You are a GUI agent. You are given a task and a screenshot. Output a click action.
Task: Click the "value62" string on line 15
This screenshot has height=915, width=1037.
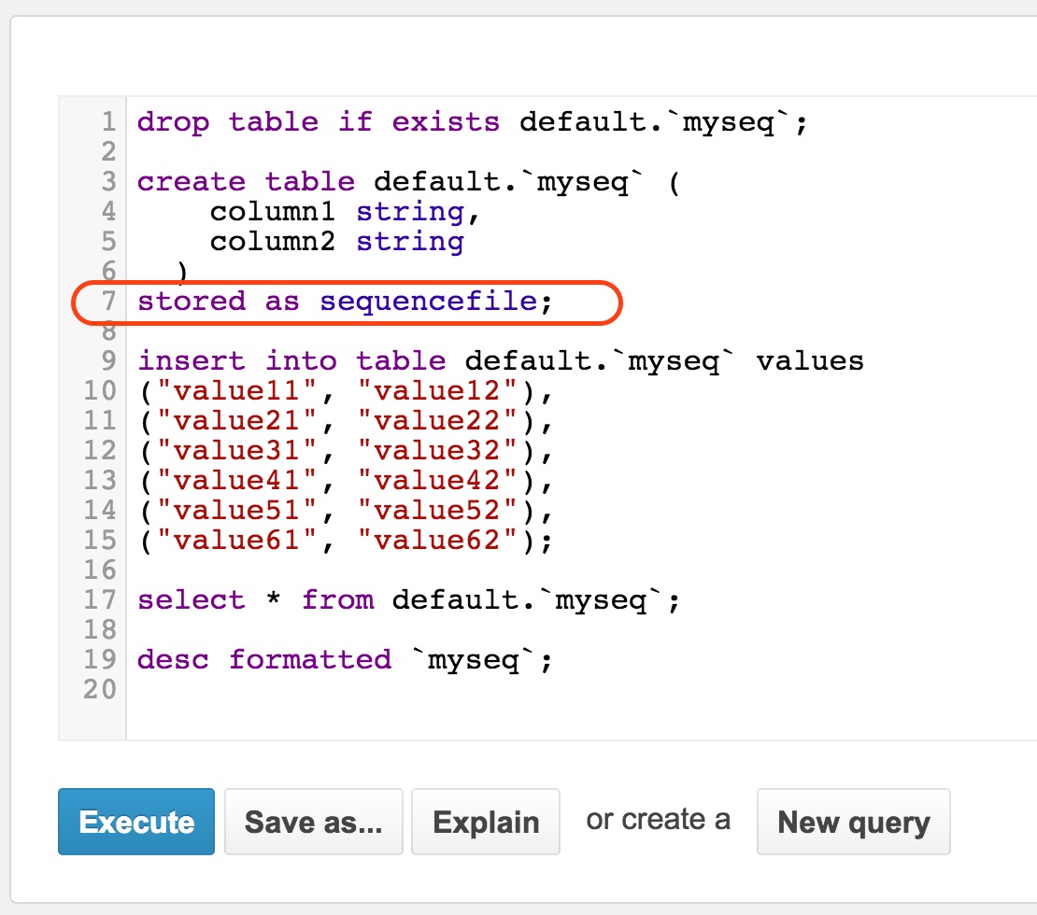(437, 541)
